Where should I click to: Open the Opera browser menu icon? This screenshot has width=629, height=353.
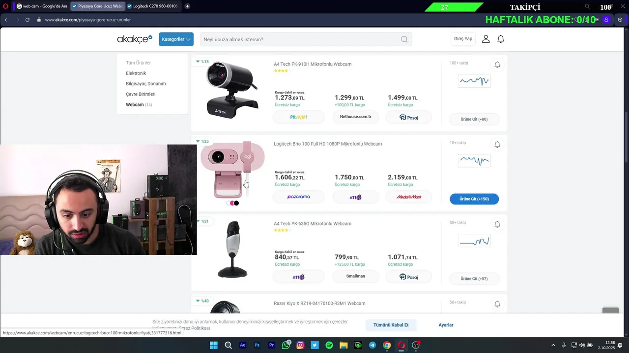5,6
